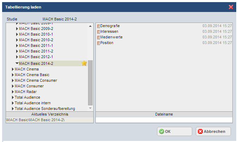Viewport: 238px width, 142px height.
Task: Click the Demografie date 03.09.2014 15:27
Action: 217,26
